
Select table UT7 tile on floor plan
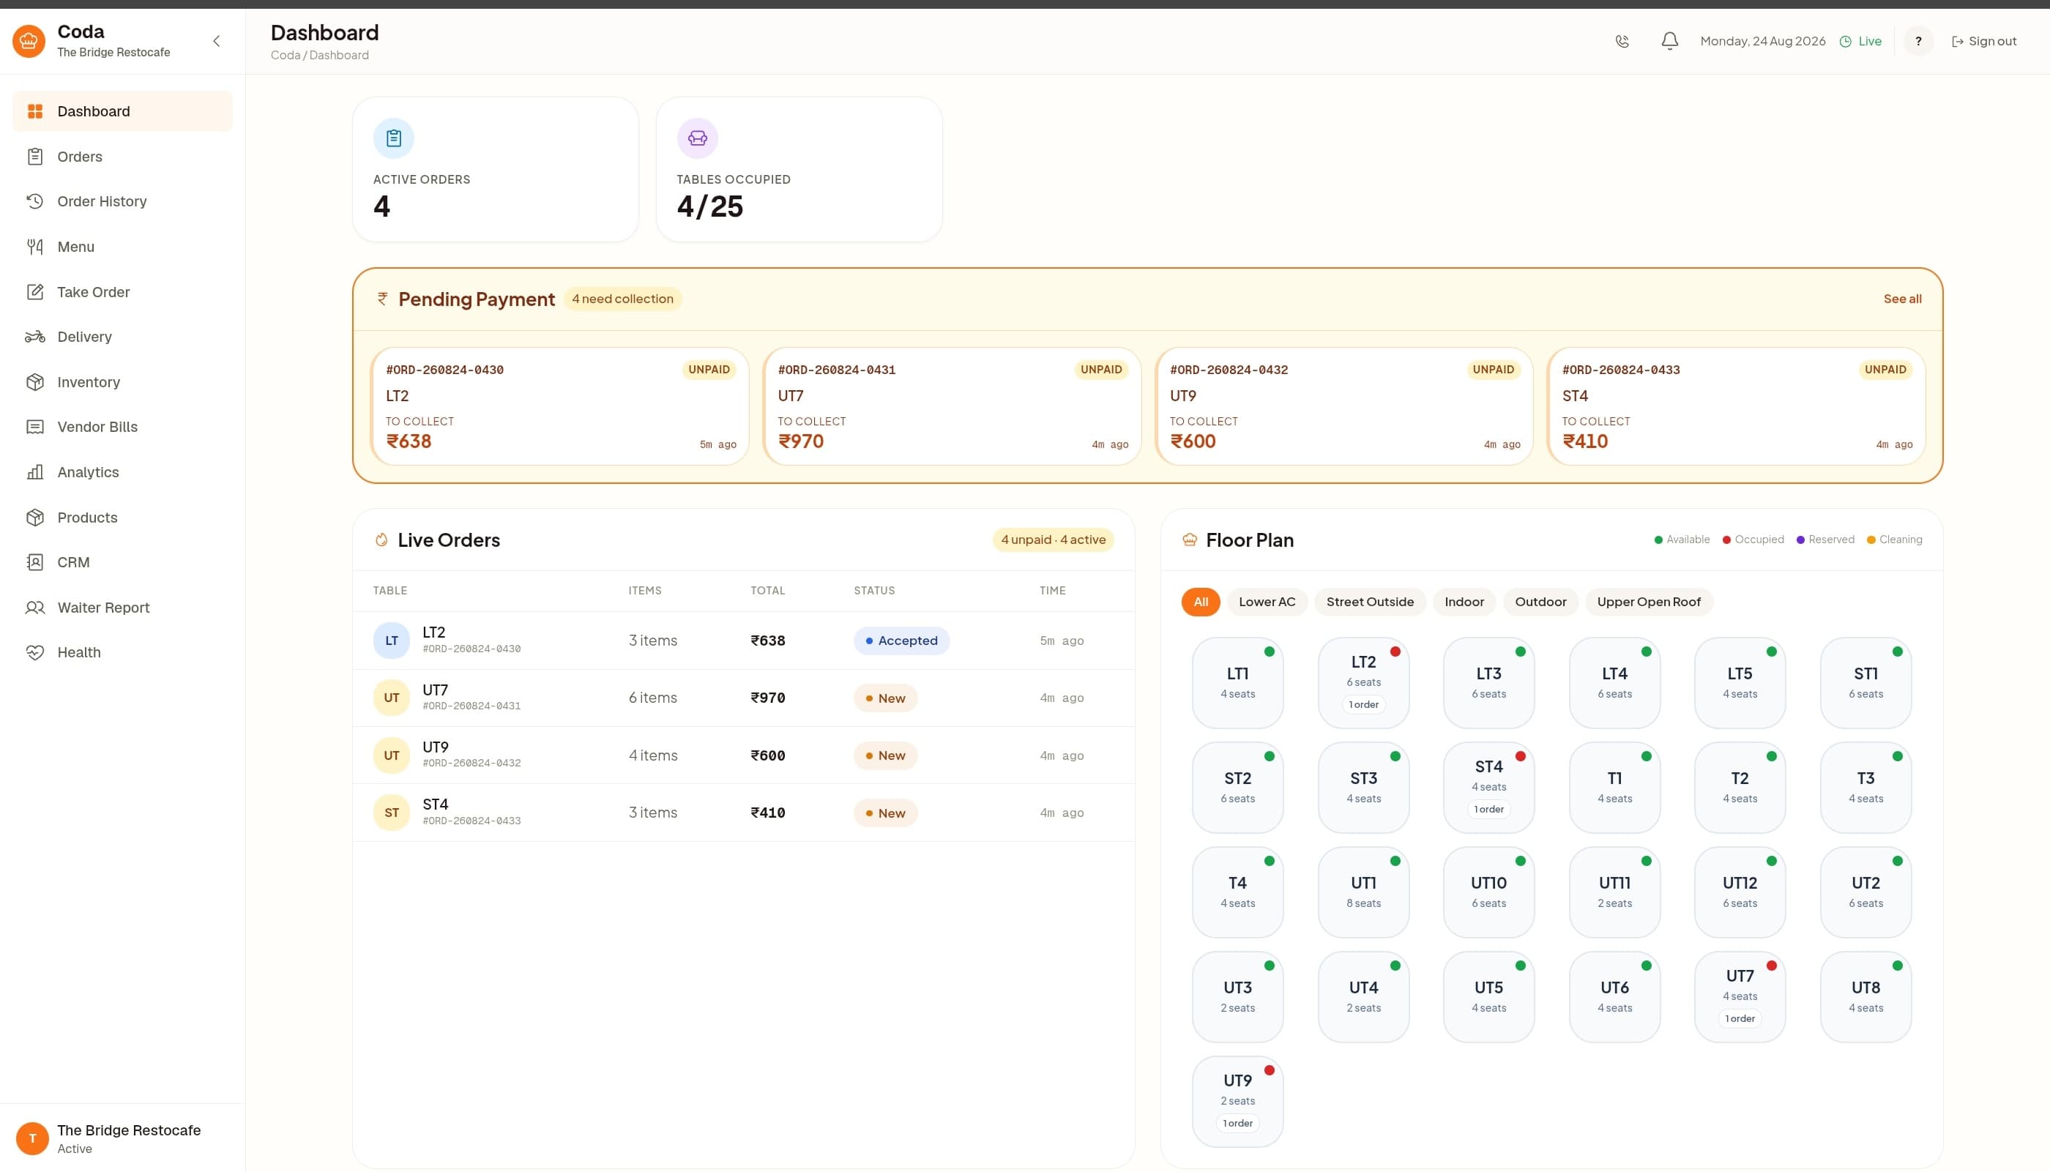pos(1740,996)
